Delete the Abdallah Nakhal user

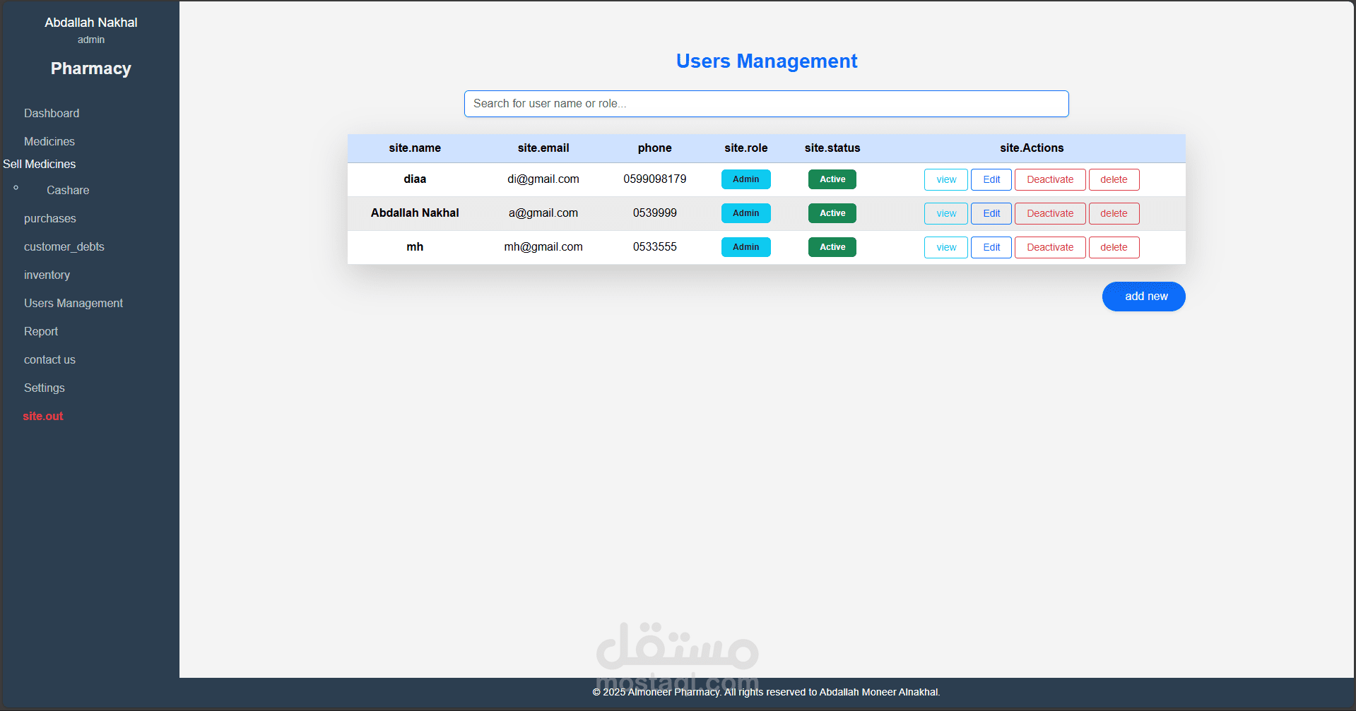tap(1114, 213)
